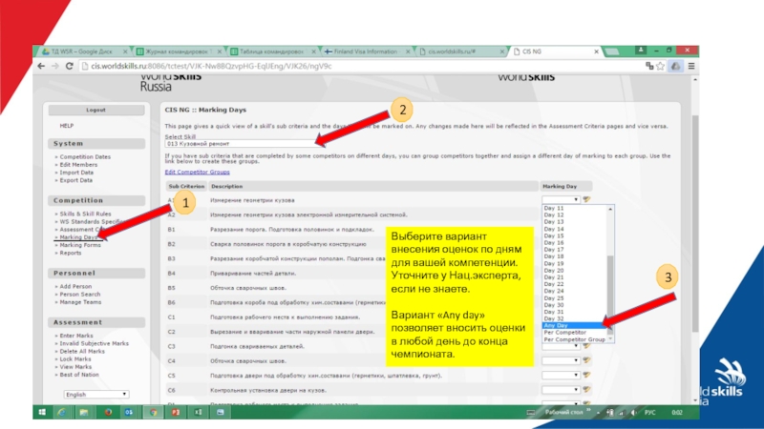This screenshot has height=429, width=764.
Task: Click Internet Explorer icon in taskbar
Action: 62,411
